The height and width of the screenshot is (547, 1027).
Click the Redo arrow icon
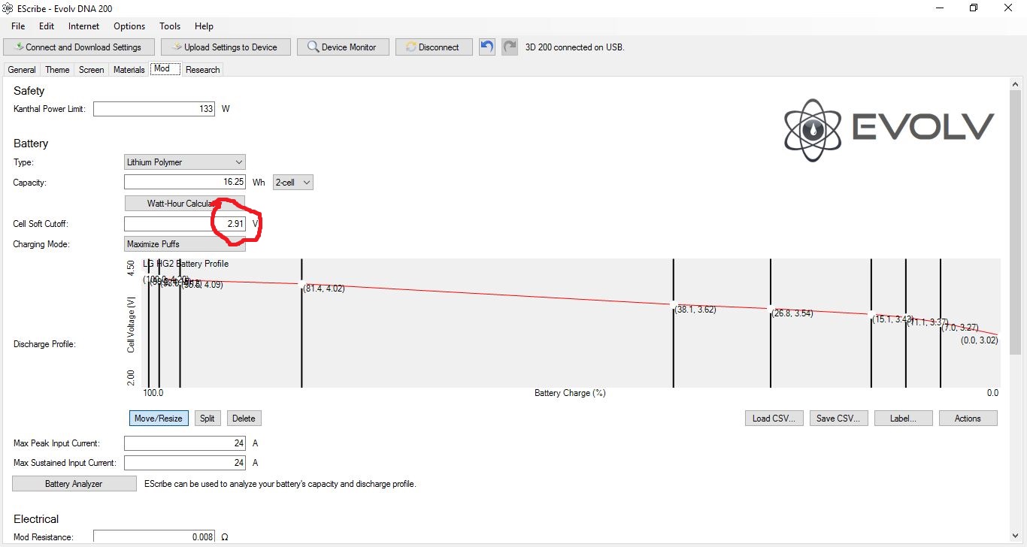(x=510, y=47)
